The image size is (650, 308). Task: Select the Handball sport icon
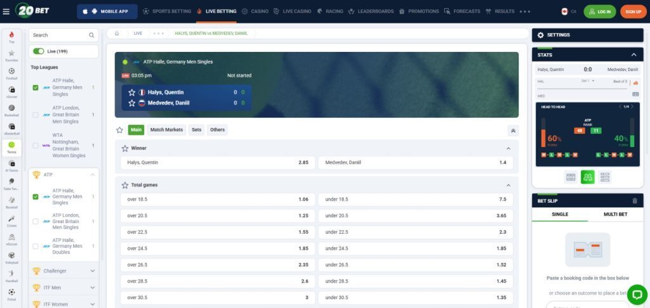click(11, 274)
